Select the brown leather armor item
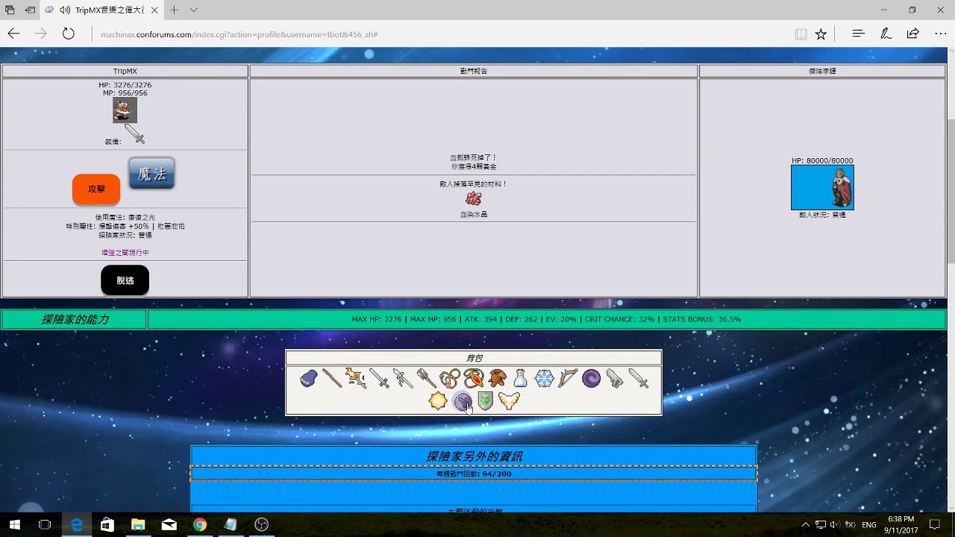The width and height of the screenshot is (955, 537). [x=497, y=379]
